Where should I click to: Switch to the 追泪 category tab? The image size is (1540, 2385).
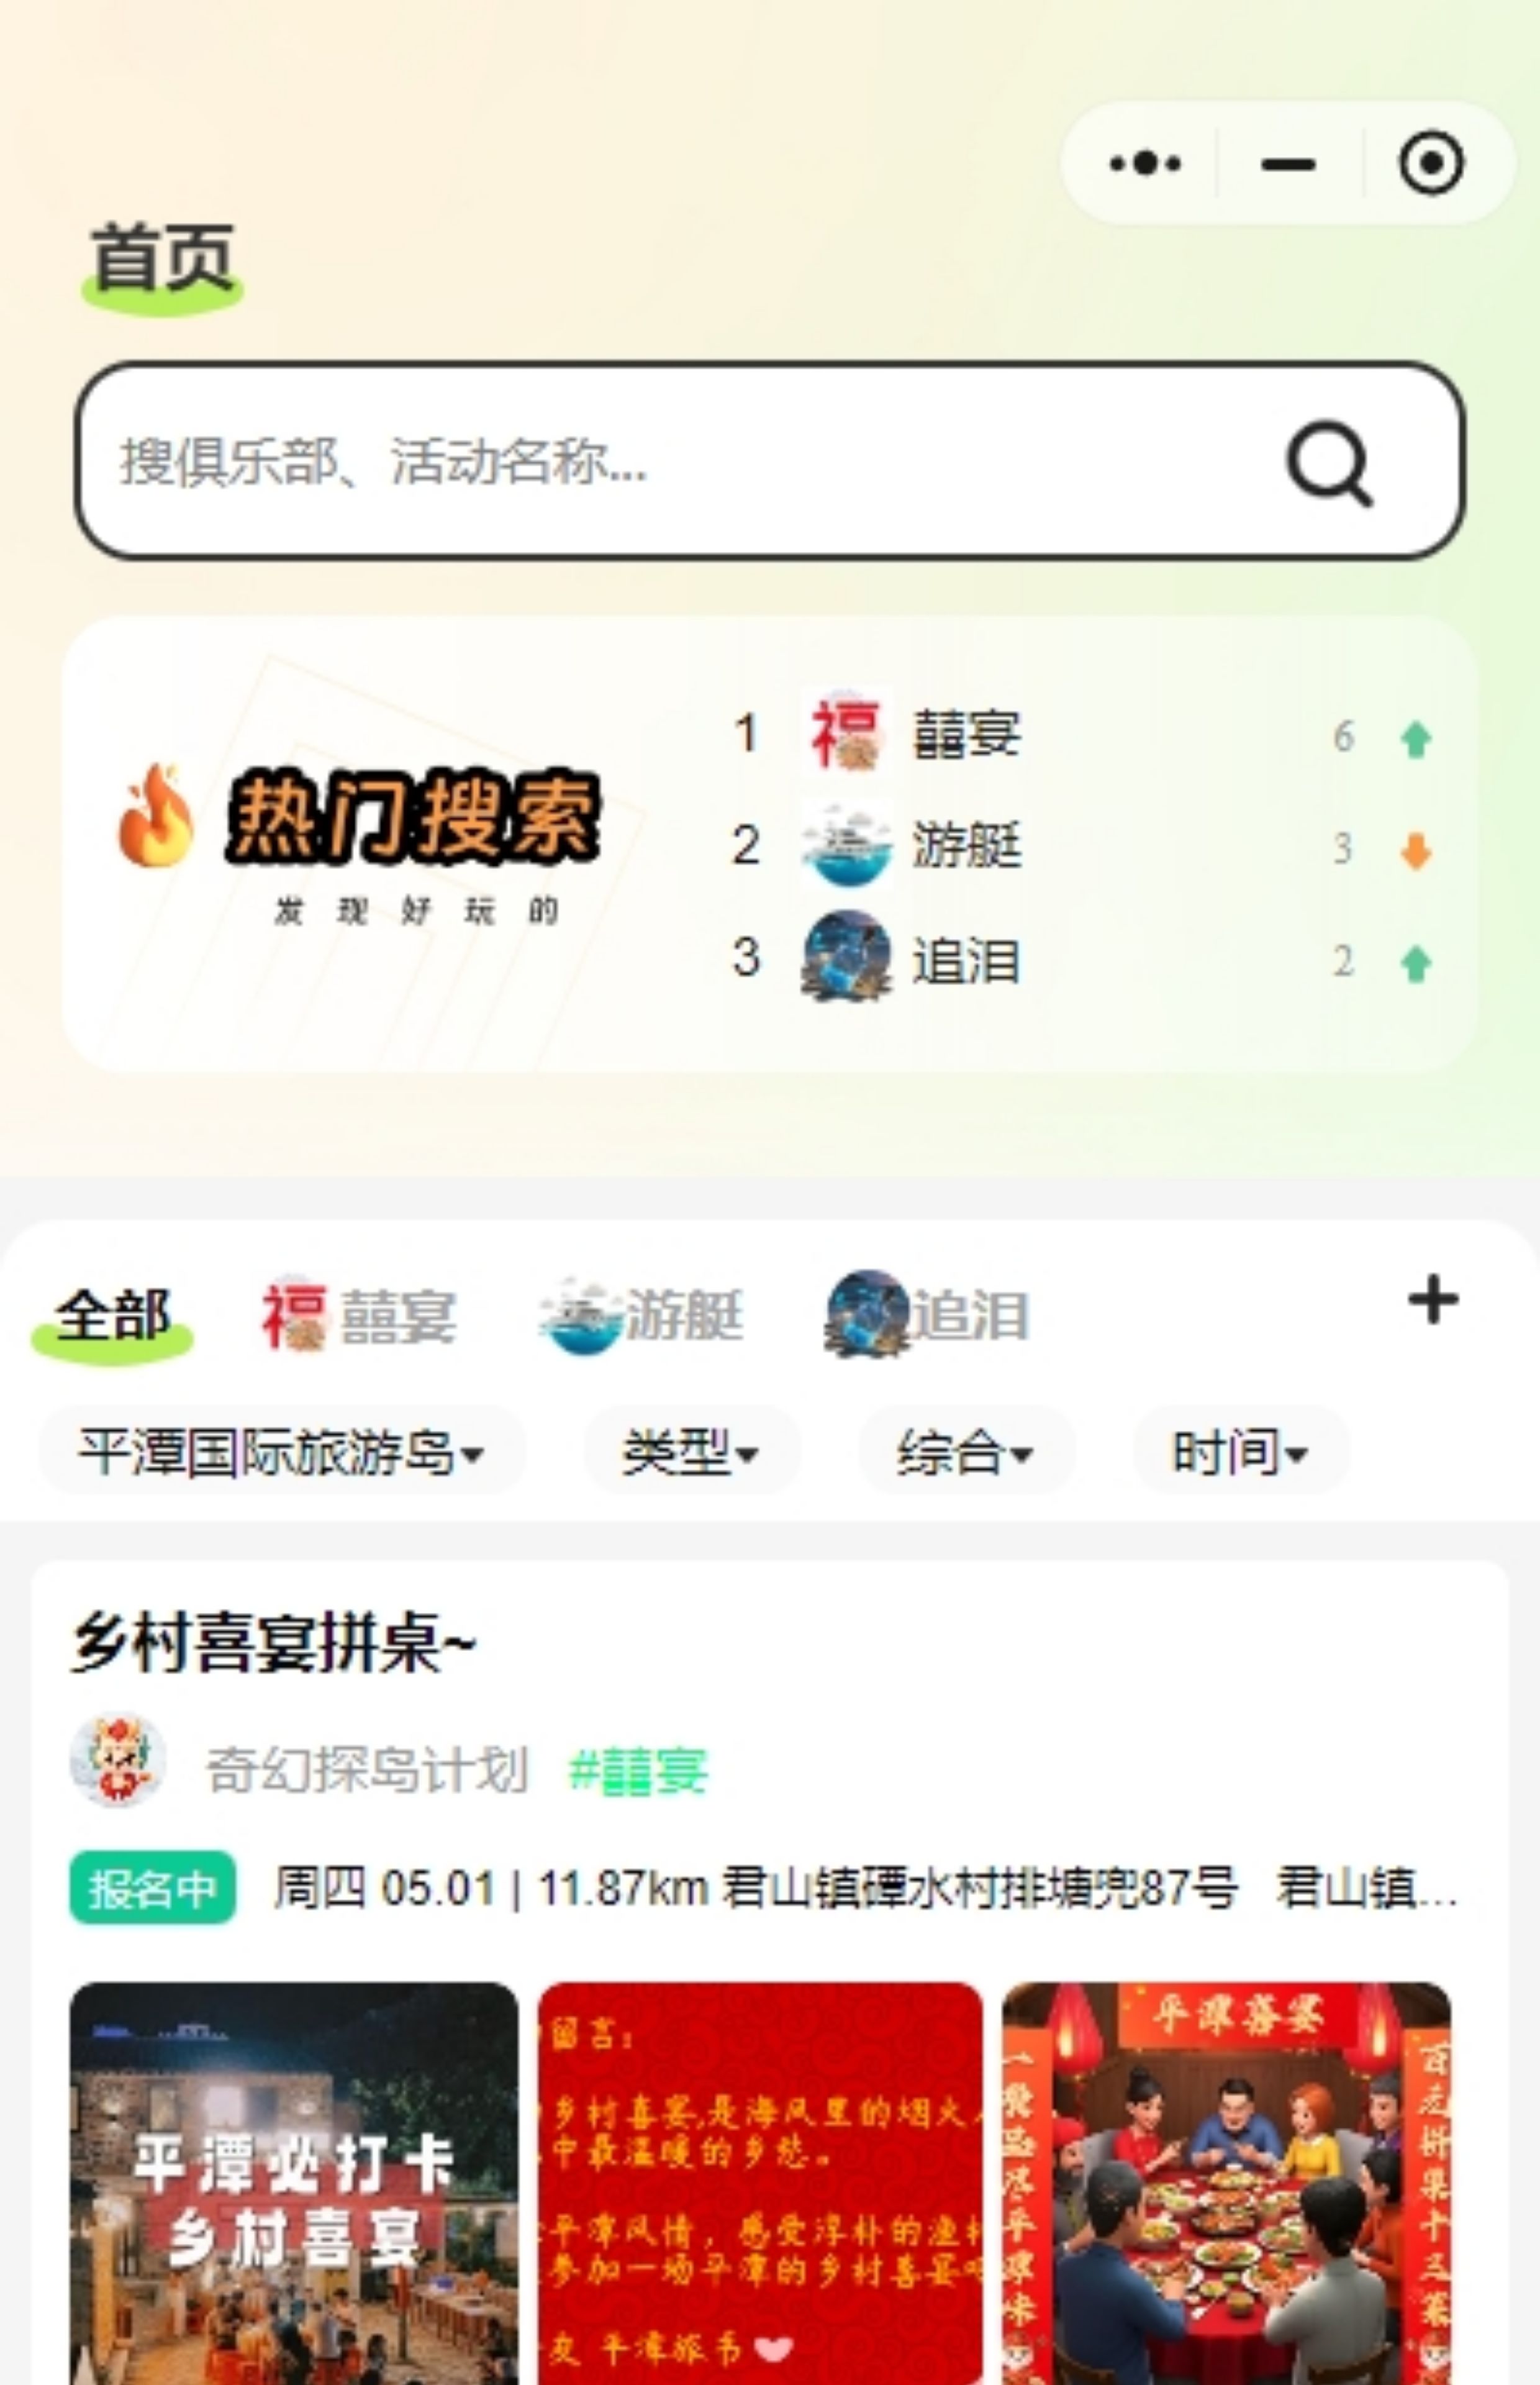click(927, 1315)
